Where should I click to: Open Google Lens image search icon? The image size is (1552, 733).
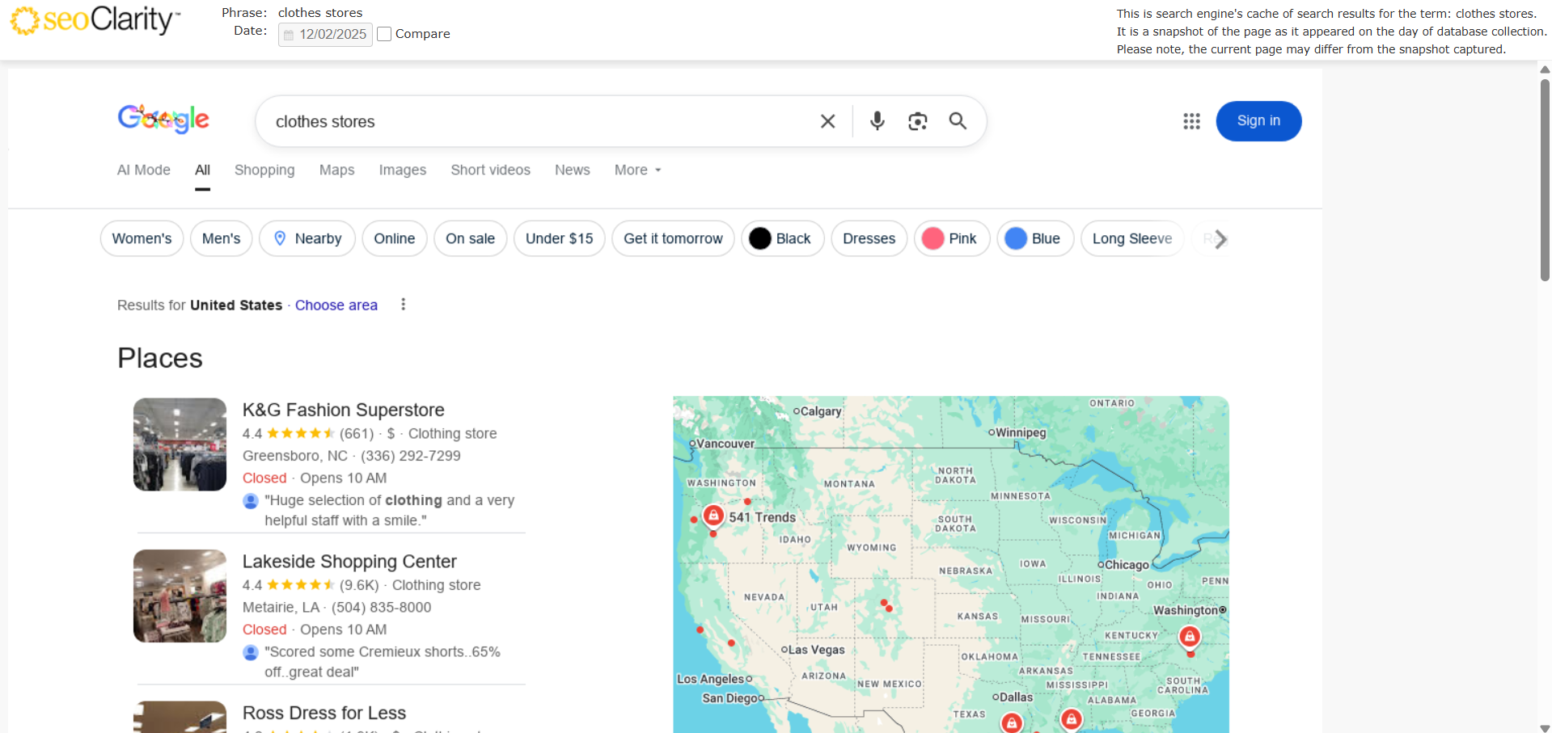[x=917, y=121]
